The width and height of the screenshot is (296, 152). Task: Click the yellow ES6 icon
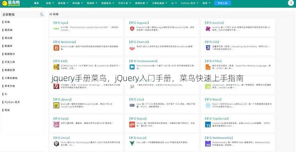56,67
